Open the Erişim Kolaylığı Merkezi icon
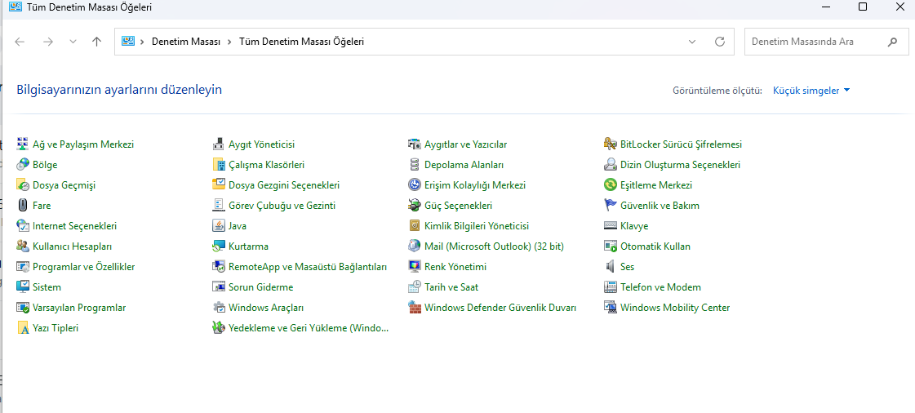This screenshot has height=413, width=915. pos(415,185)
